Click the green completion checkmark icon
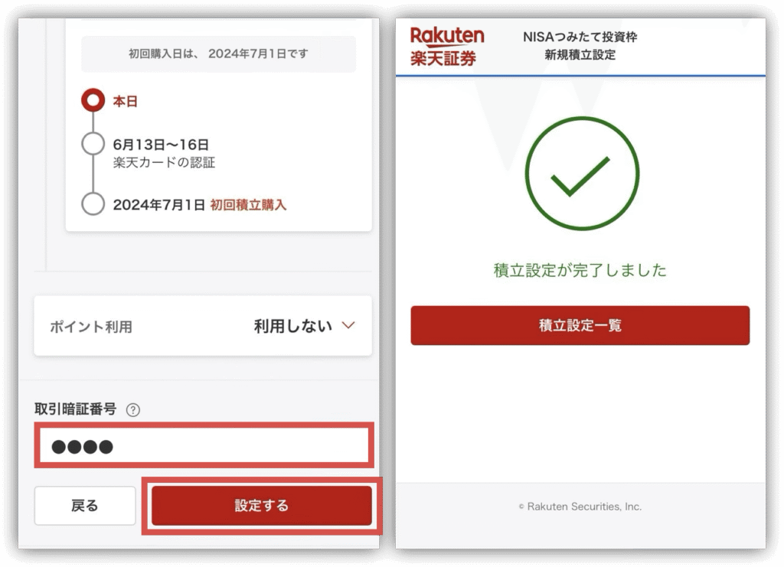Image resolution: width=784 pixels, height=567 pixels. click(x=582, y=174)
